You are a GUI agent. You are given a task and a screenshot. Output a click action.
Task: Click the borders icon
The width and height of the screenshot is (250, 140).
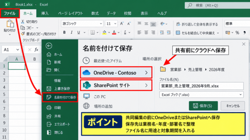[x=93, y=33]
